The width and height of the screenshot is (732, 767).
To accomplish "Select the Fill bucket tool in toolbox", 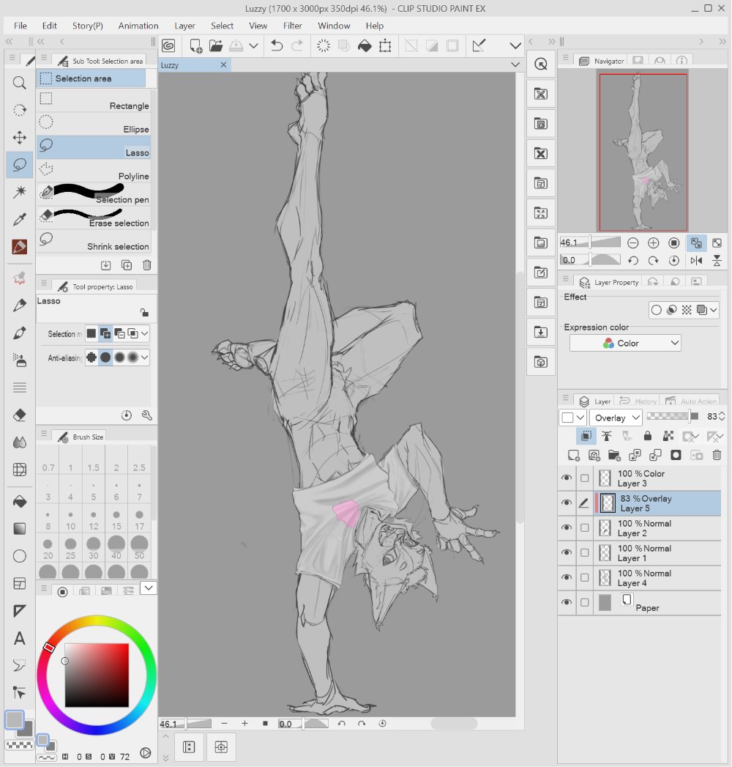I will 20,501.
